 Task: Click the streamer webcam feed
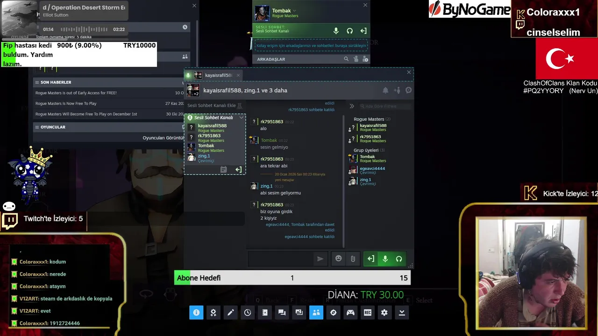[531, 273]
